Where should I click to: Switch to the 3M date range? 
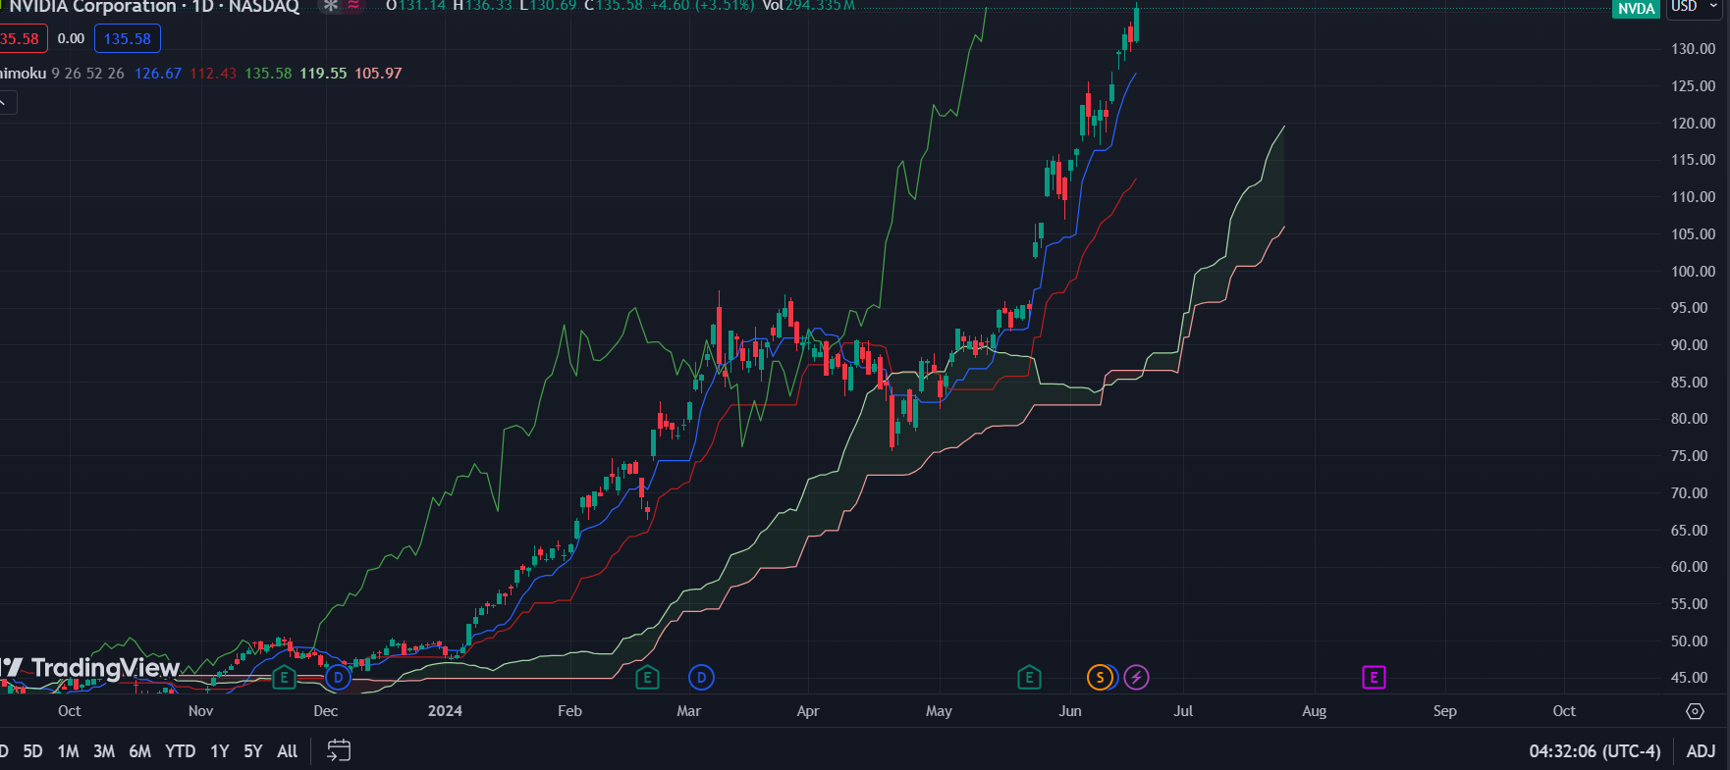pyautogui.click(x=104, y=751)
